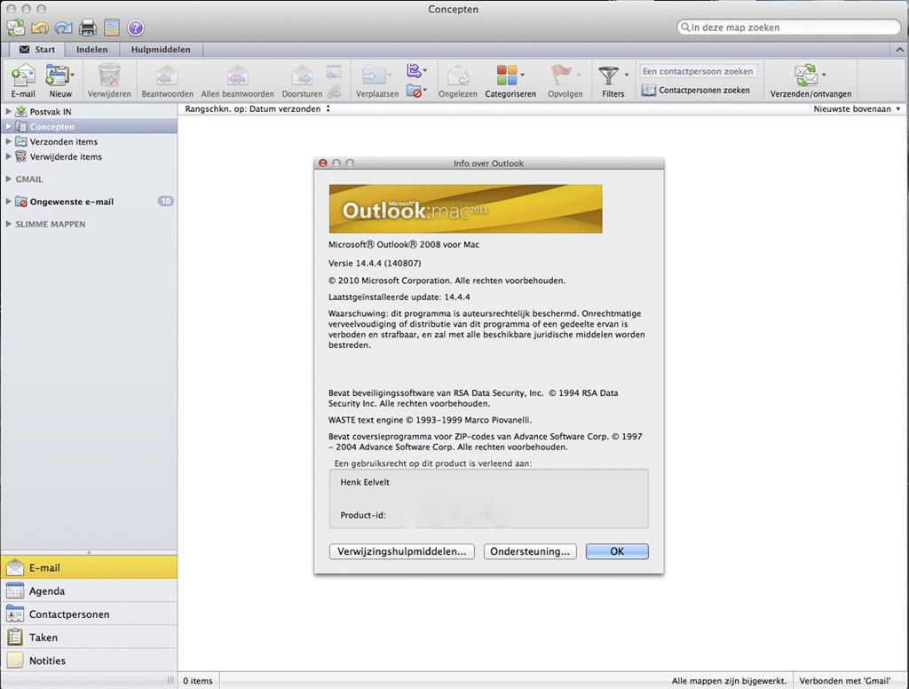Click the 'Alle mappen zijn bijgewerkt.' status text
909x689 pixels.
pos(729,681)
